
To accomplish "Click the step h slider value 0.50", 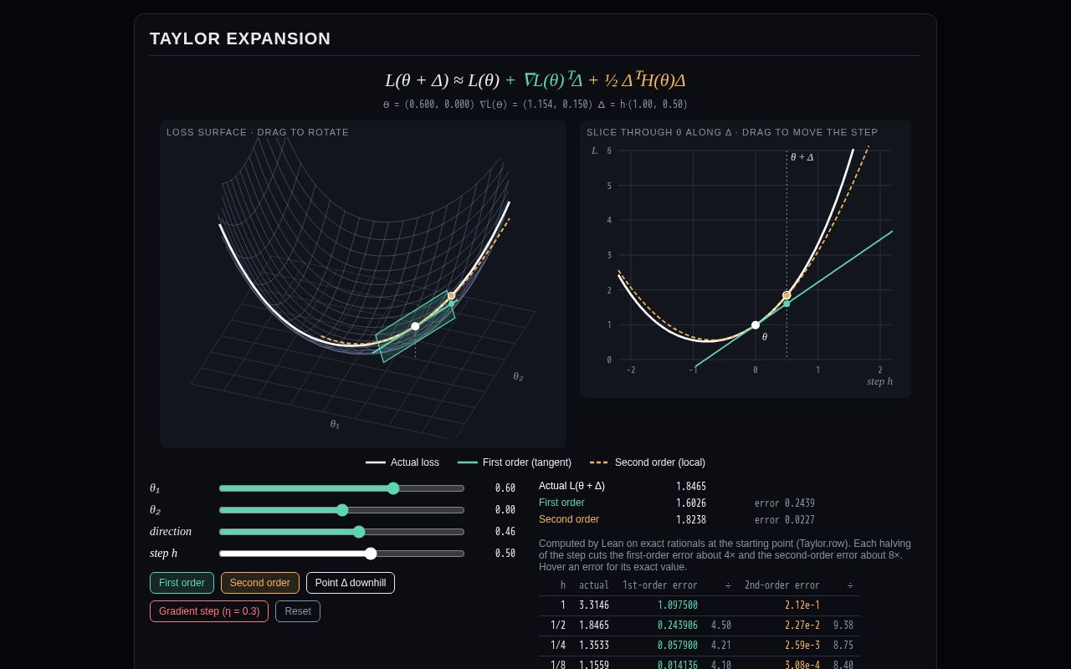I will (505, 554).
